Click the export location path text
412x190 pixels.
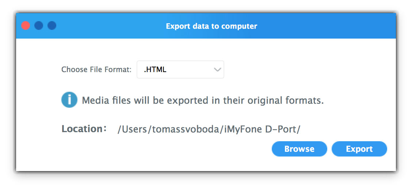[209, 129]
